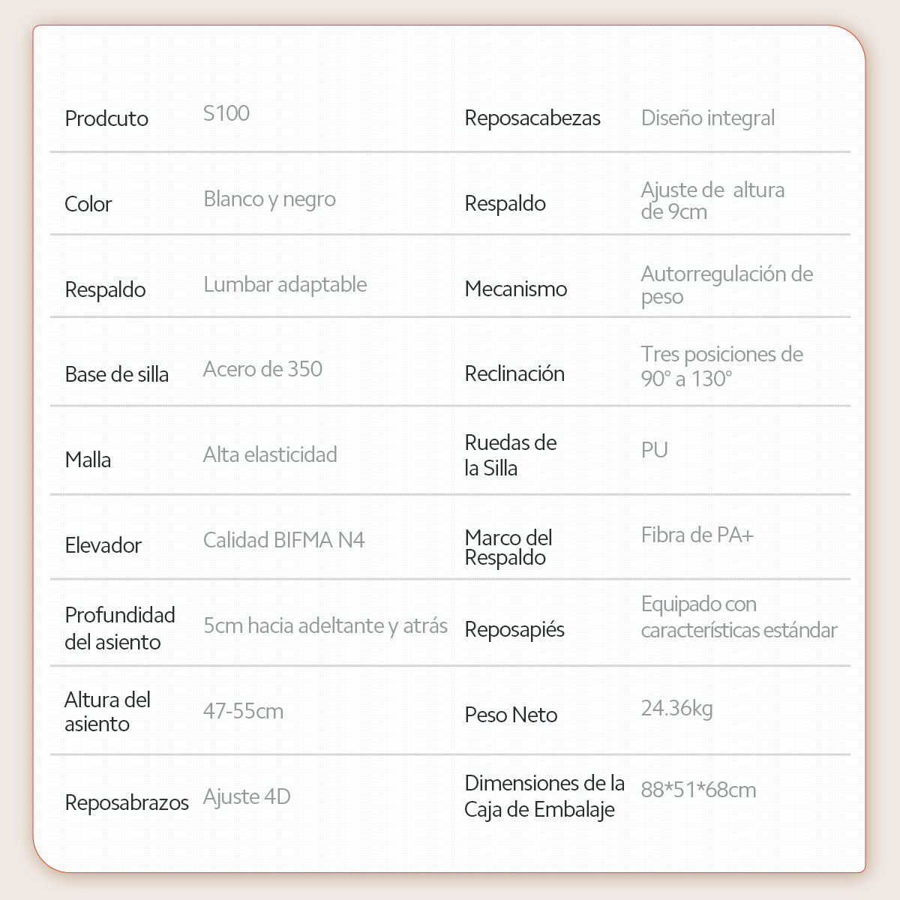Click the "Calidad BIFMA N4" text

(283, 540)
